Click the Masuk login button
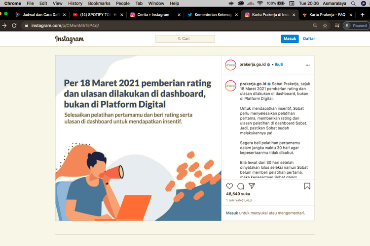370x246 pixels. tap(290, 38)
